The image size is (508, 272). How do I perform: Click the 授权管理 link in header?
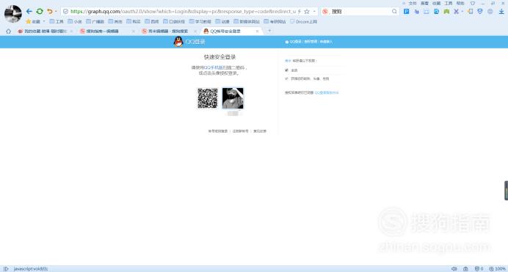coord(311,42)
